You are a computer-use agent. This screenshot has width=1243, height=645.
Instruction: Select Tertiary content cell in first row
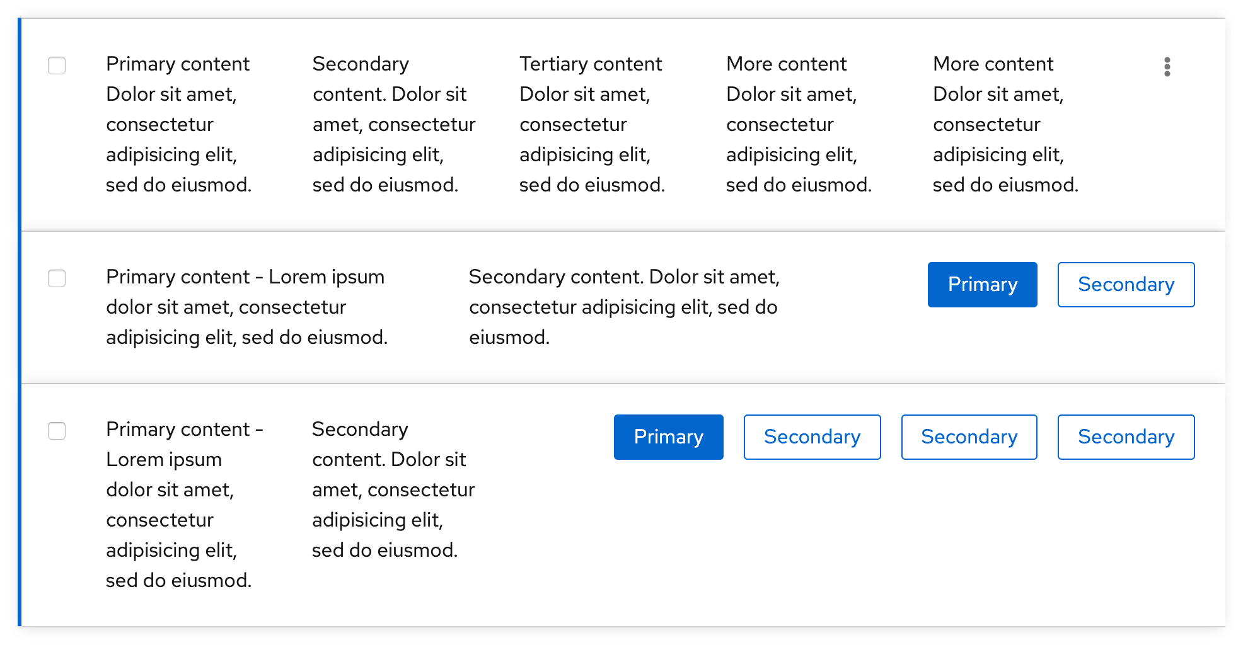591,124
